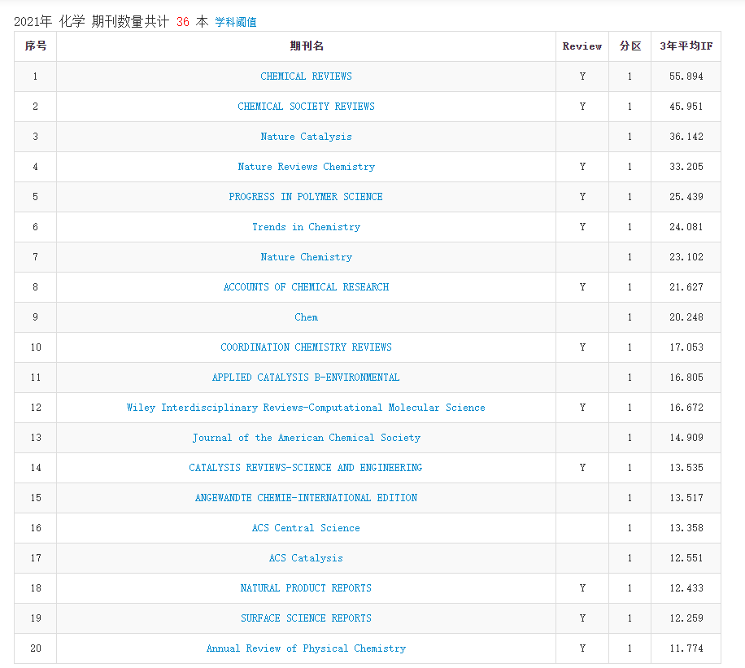Viewport: 745px width, 668px height.
Task: Click the 序号 column header
Action: [x=36, y=46]
